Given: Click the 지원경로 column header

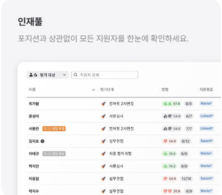Looking at the screenshot, I should click(x=206, y=89).
